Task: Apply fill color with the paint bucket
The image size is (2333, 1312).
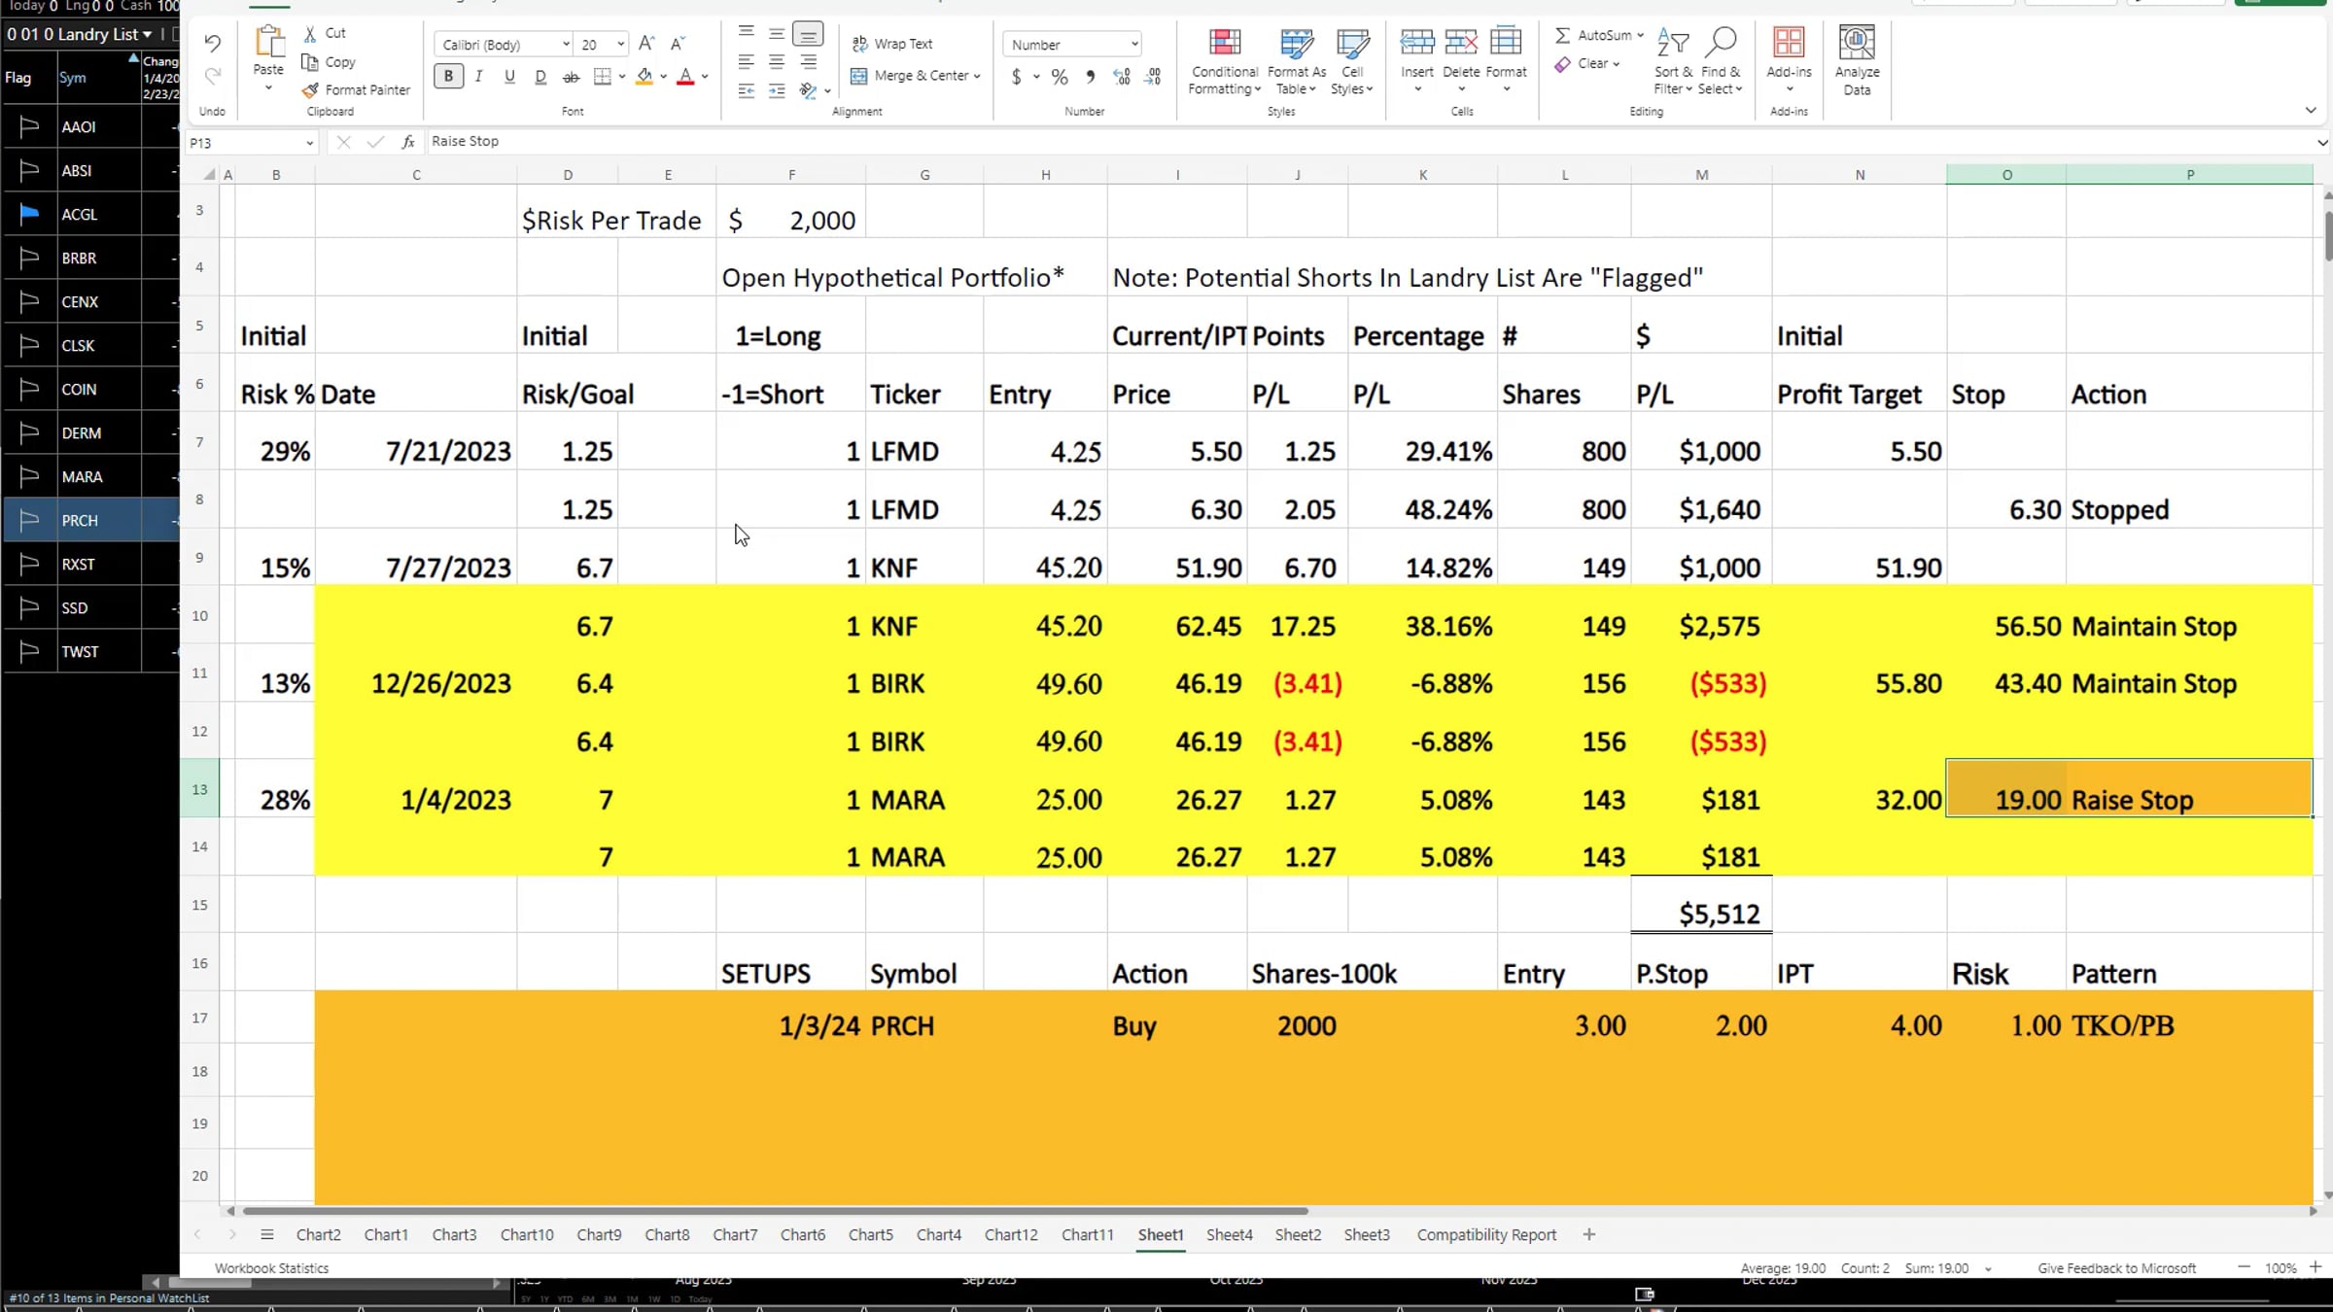Action: tap(644, 76)
